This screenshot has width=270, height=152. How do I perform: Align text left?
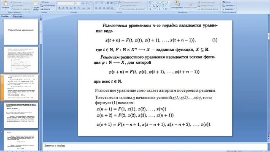pyautogui.click(x=96, y=8)
